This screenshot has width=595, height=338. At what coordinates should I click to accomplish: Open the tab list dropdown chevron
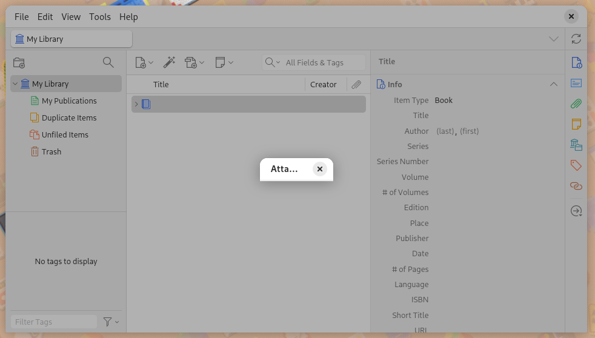(x=554, y=39)
